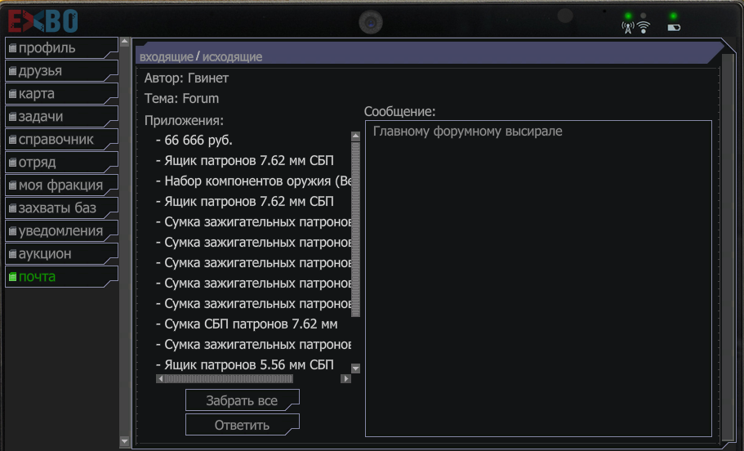
Task: Select the 66 666 руб. attachment
Action: (x=198, y=141)
